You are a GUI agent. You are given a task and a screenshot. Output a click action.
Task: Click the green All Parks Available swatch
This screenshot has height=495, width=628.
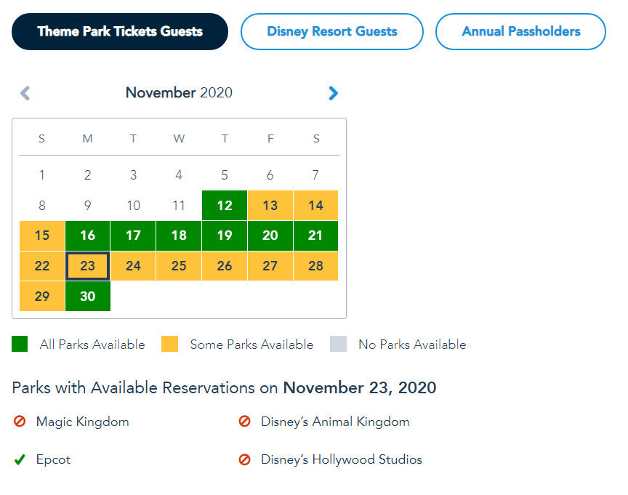tap(20, 345)
